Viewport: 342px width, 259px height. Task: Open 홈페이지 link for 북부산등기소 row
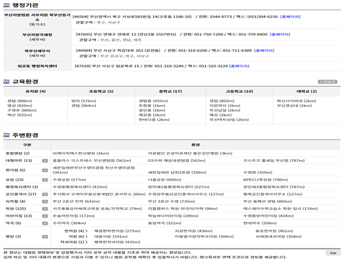click(290, 16)
